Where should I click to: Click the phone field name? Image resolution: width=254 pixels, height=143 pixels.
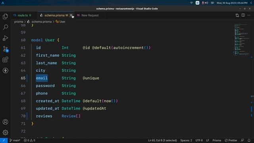[42, 93]
